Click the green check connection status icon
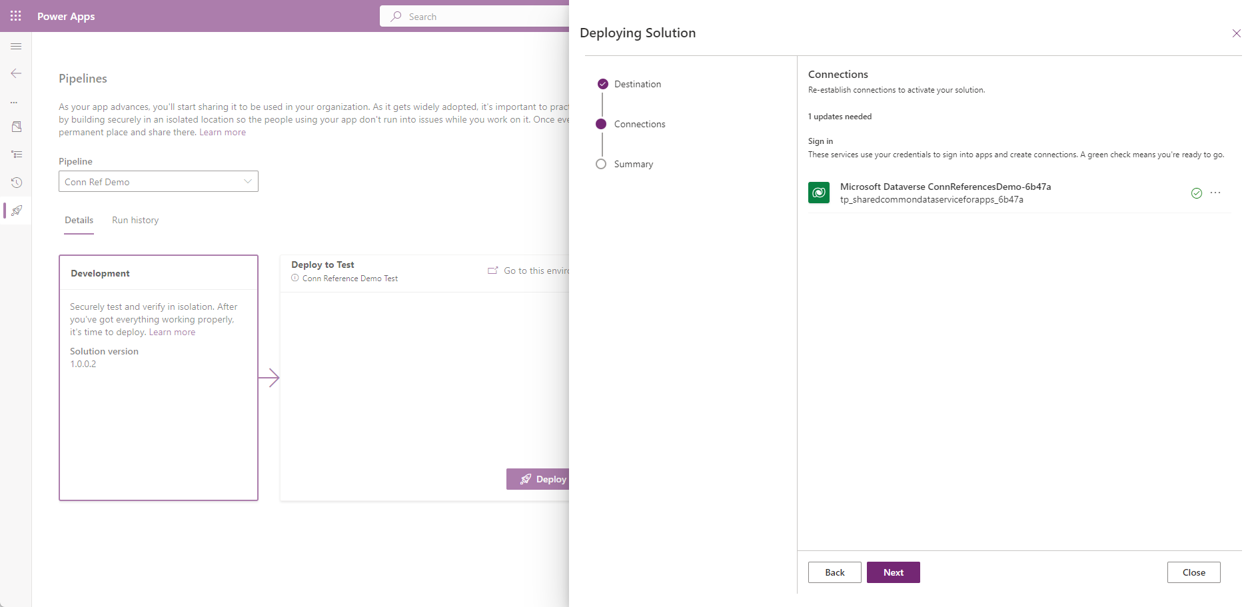The image size is (1258, 607). (x=1196, y=193)
